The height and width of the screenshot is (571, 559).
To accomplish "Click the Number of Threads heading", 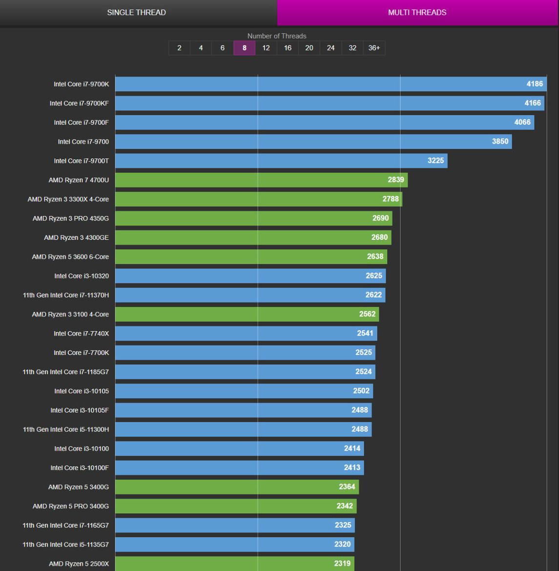I will 277,36.
